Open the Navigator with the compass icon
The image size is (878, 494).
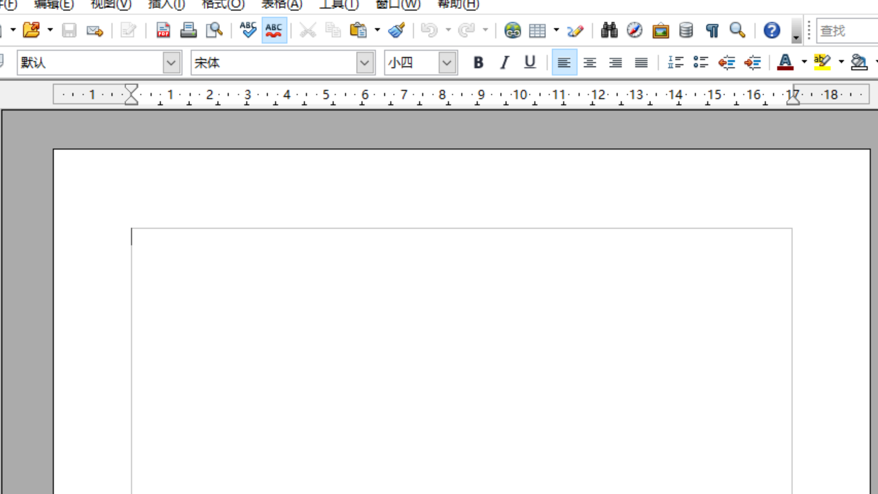click(x=634, y=30)
